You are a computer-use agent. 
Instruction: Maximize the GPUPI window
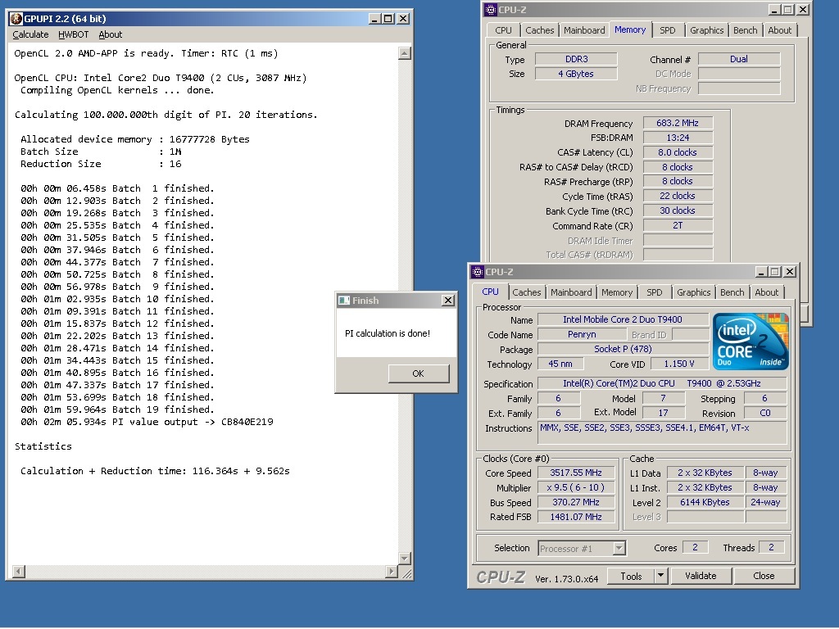click(388, 19)
